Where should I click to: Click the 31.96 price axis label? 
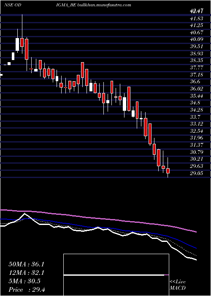[x=196, y=138]
